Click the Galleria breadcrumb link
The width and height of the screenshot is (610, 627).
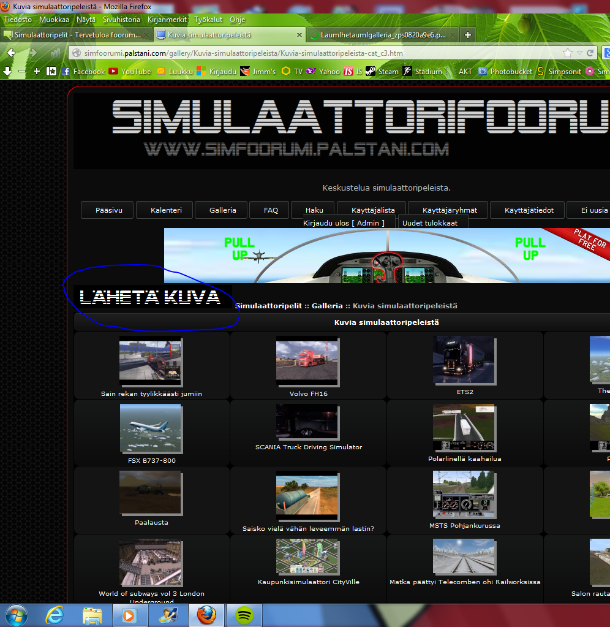pyautogui.click(x=327, y=305)
